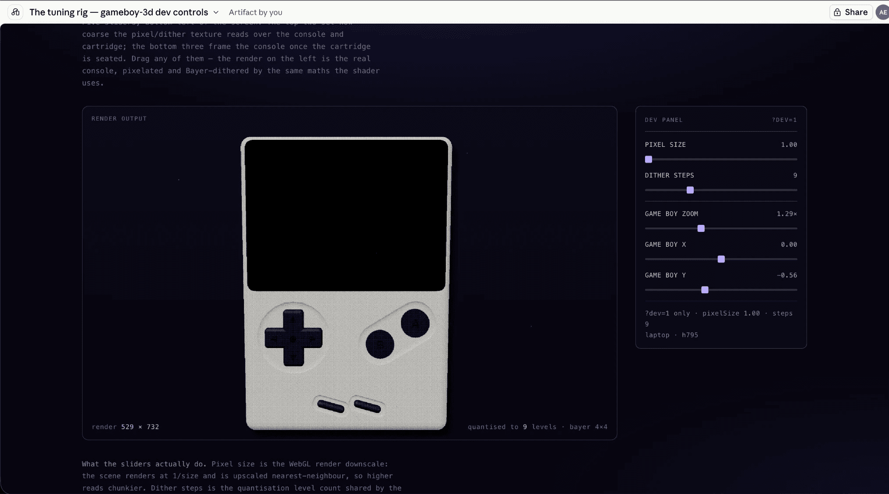Click the '?dev=1 only · pixelSize 1.00' status text
This screenshot has height=494, width=889.
[x=702, y=313]
